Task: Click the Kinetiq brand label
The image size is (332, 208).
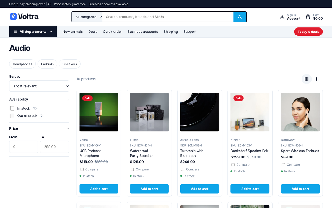Action: coord(236,140)
